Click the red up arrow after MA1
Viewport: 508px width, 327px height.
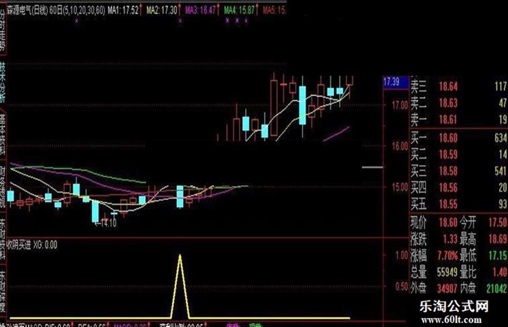pos(141,10)
